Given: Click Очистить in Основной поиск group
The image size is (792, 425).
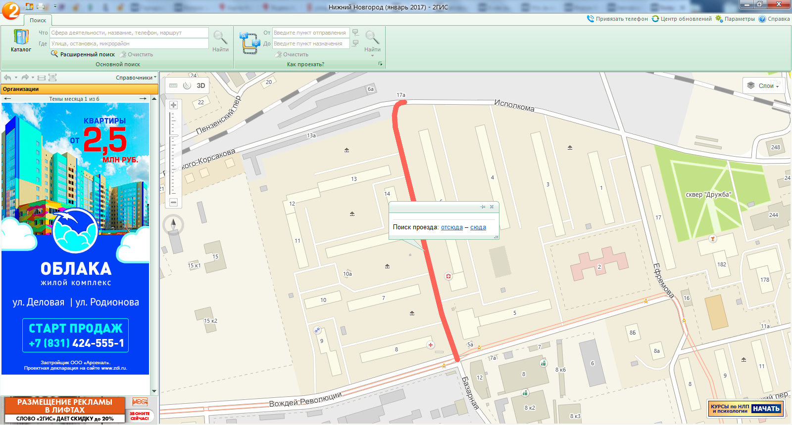Looking at the screenshot, I should [x=137, y=54].
